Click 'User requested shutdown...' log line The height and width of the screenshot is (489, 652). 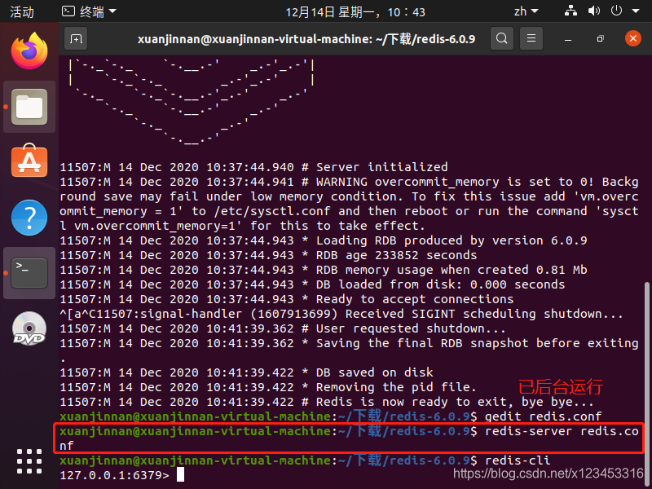coord(283,328)
